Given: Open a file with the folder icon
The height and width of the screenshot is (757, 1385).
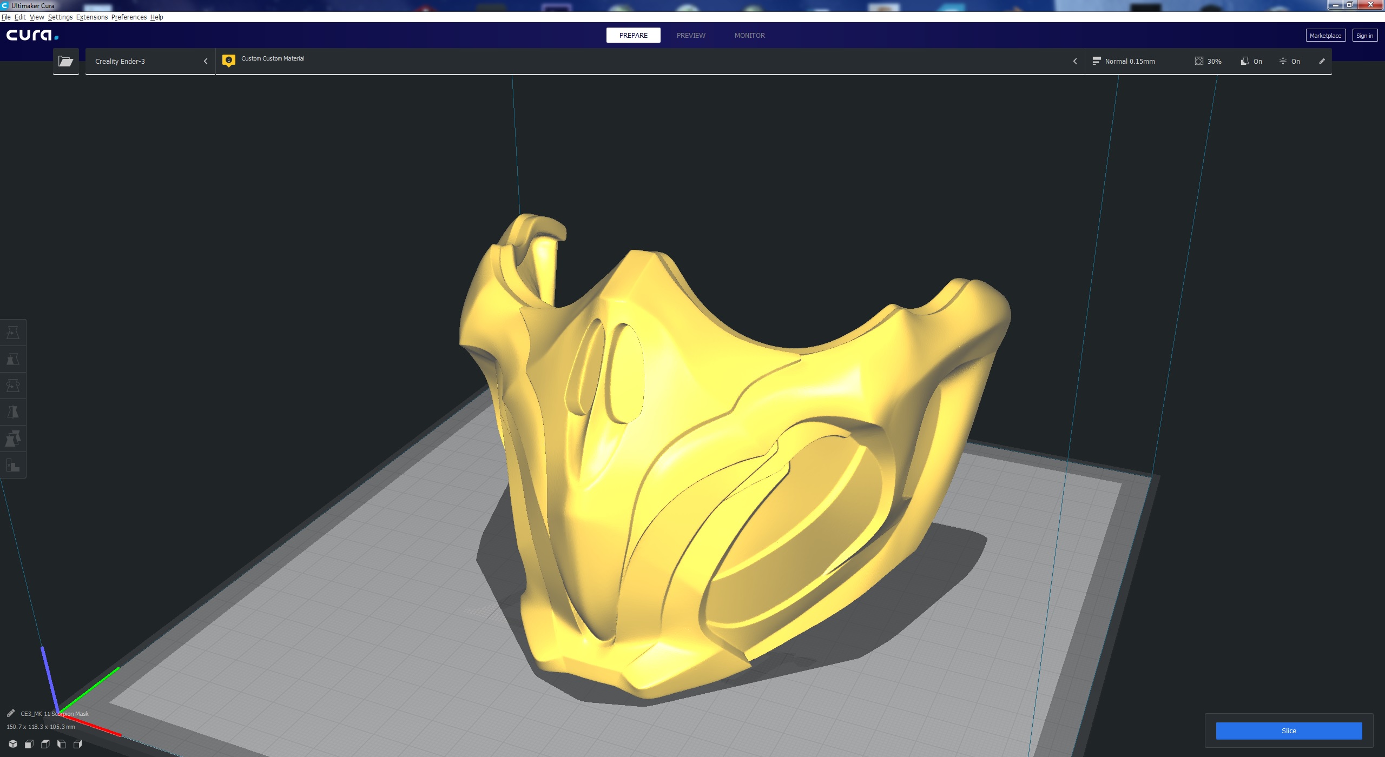Looking at the screenshot, I should pyautogui.click(x=65, y=61).
